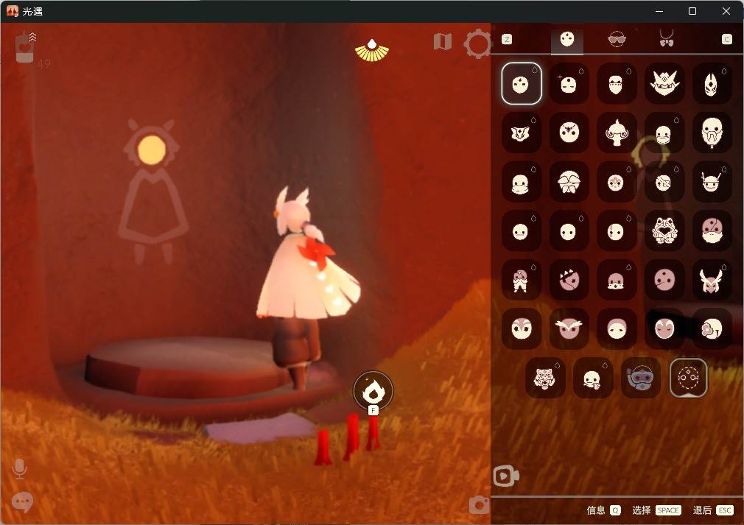Open the settings gear
This screenshot has width=744, height=525.
click(478, 43)
